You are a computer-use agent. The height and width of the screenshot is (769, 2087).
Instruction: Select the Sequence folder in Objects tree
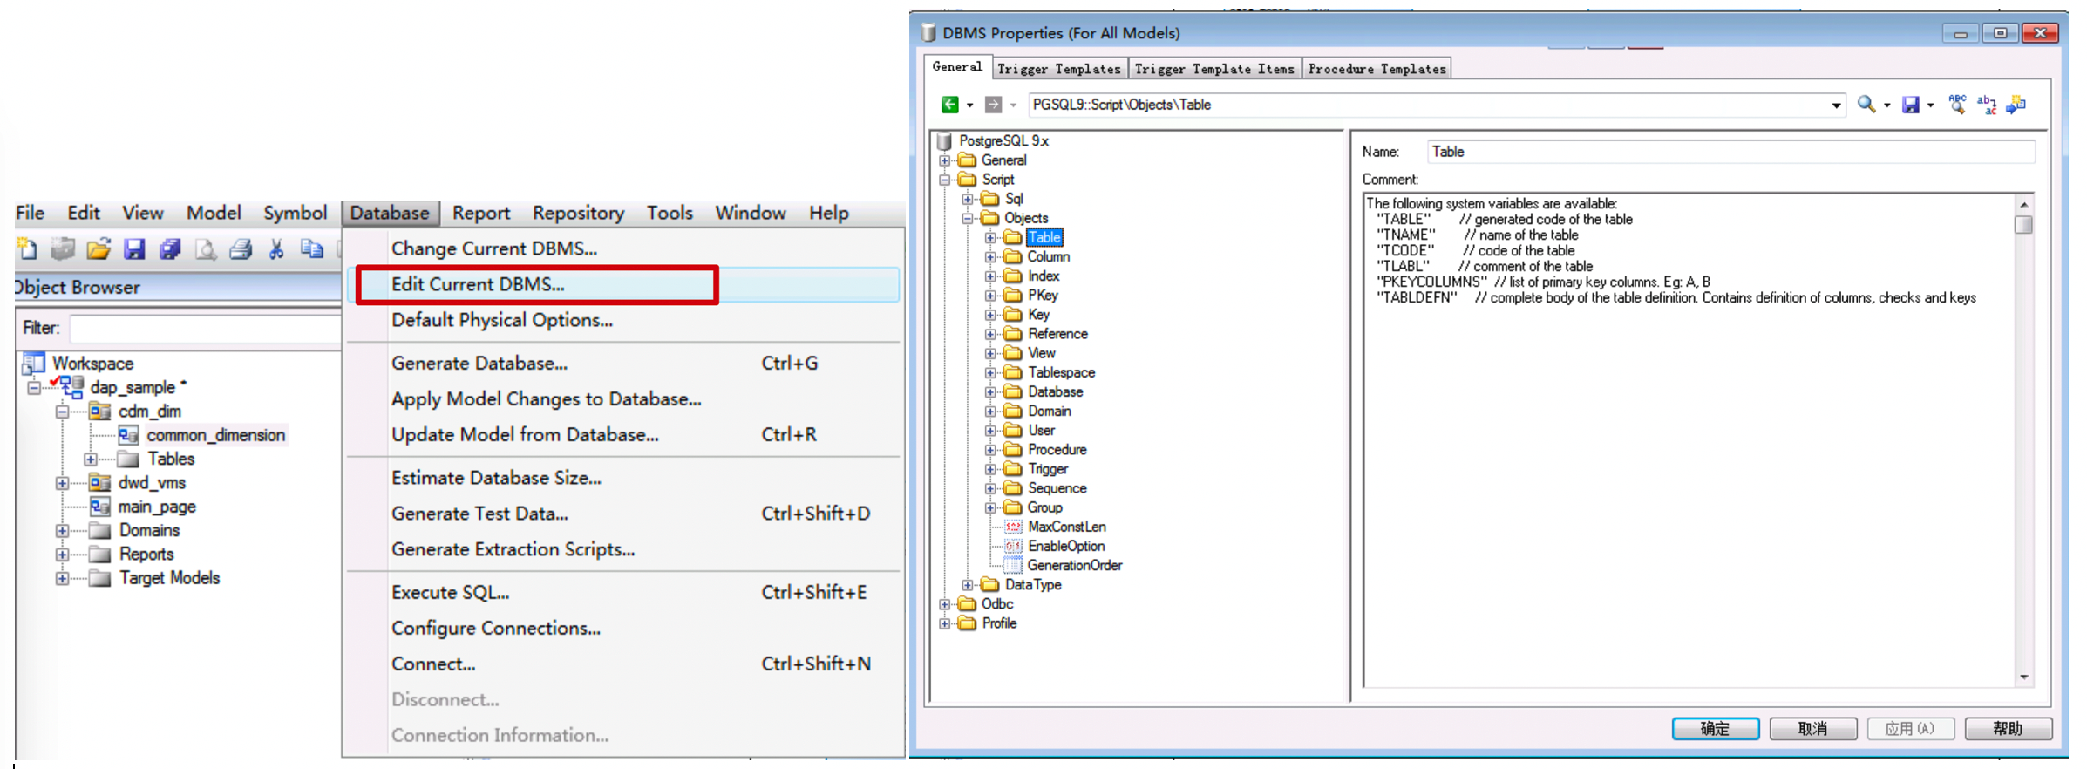(1057, 488)
